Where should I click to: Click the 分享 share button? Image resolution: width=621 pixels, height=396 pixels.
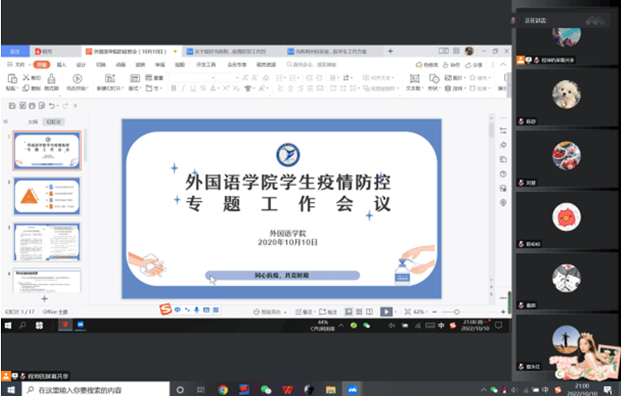pos(476,64)
